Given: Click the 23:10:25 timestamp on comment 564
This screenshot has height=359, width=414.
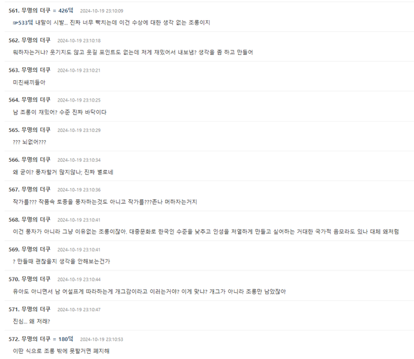Looking at the screenshot, I should [79, 100].
